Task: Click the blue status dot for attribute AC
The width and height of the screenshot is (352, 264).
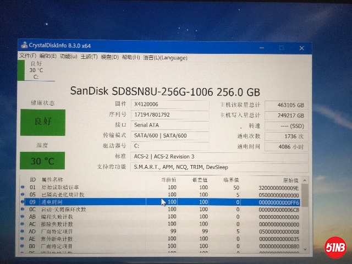Action: [x=22, y=224]
